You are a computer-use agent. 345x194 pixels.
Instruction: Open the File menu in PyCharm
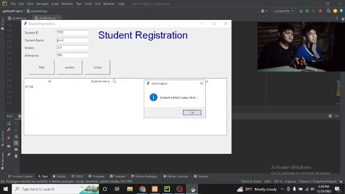coord(13,4)
